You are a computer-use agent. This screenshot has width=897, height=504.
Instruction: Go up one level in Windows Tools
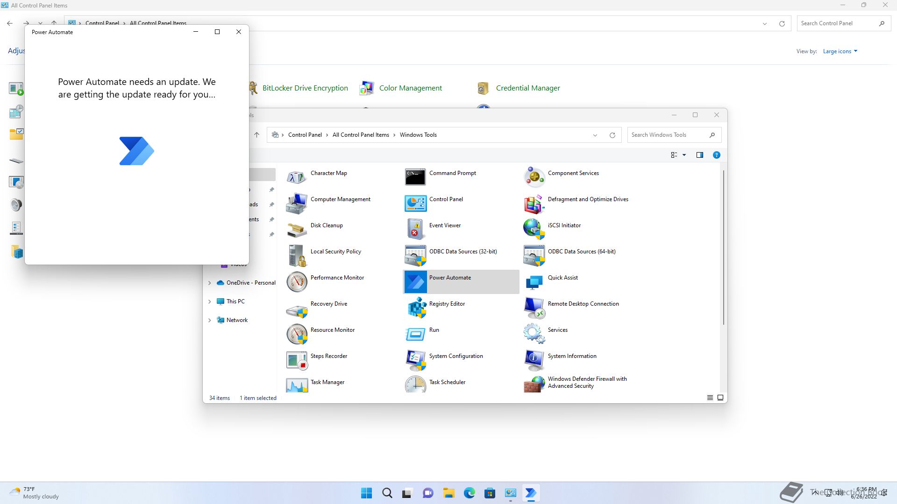[256, 135]
